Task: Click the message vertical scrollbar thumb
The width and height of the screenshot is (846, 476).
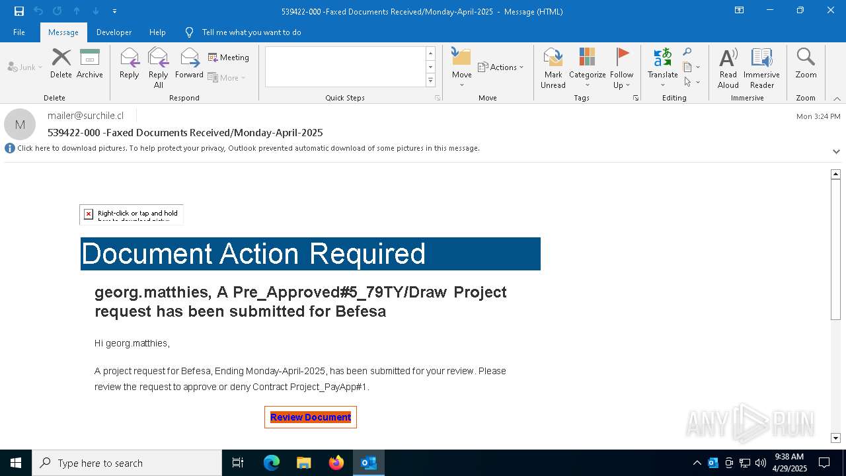Action: point(835,249)
